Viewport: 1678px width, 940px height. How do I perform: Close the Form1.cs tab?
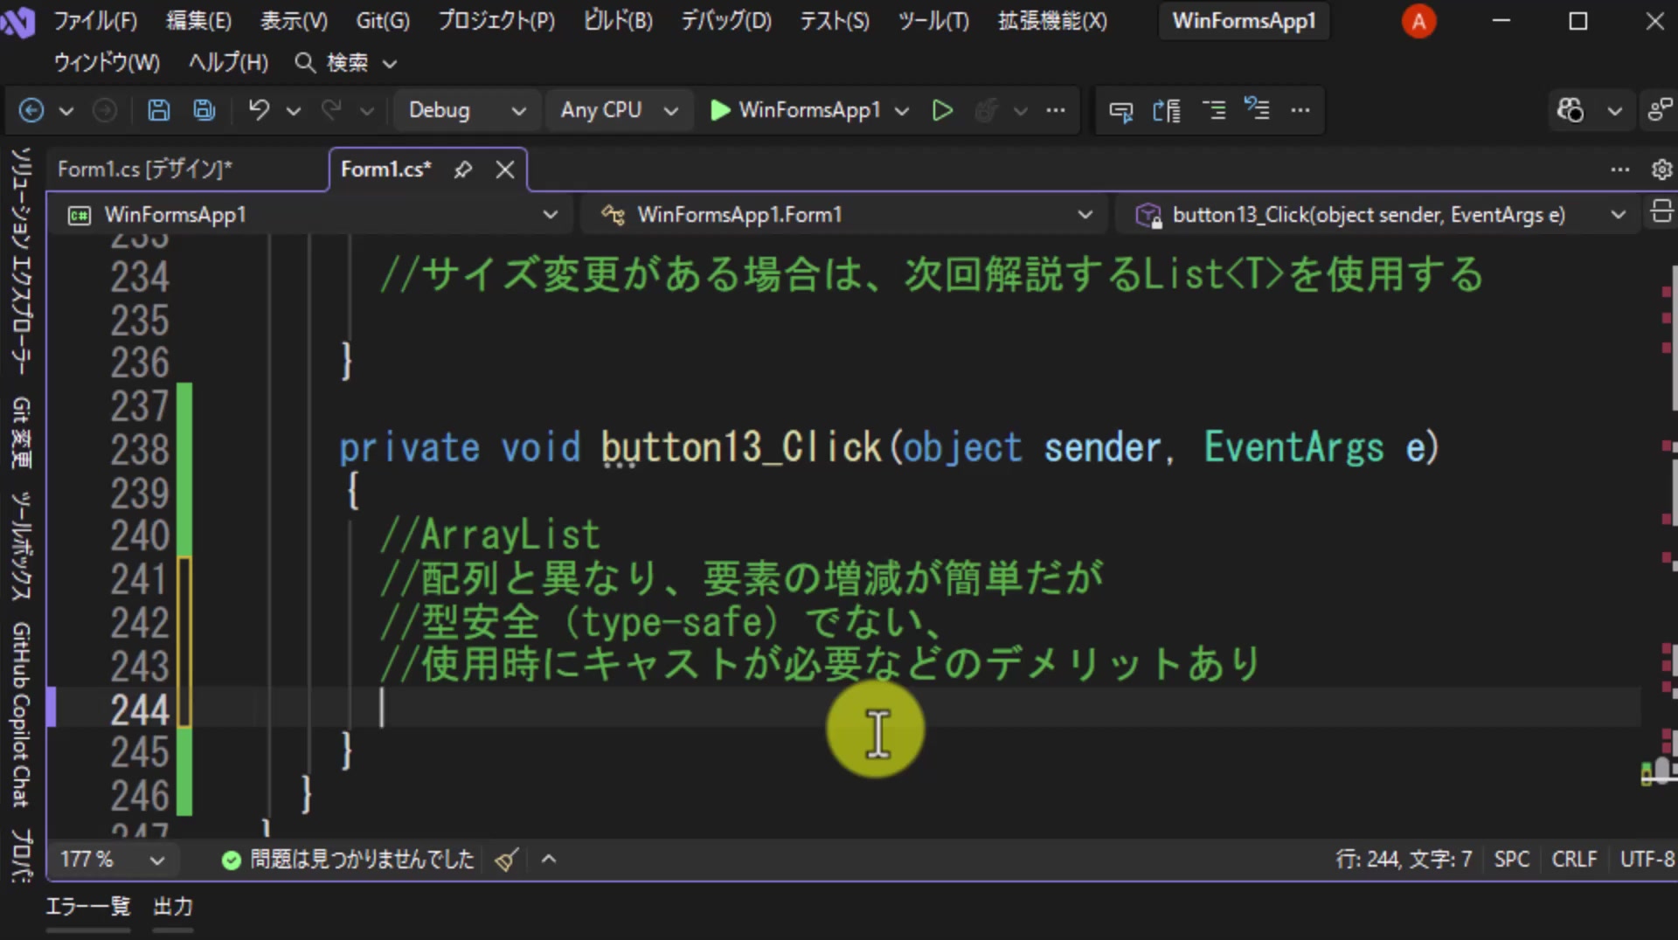(x=505, y=169)
